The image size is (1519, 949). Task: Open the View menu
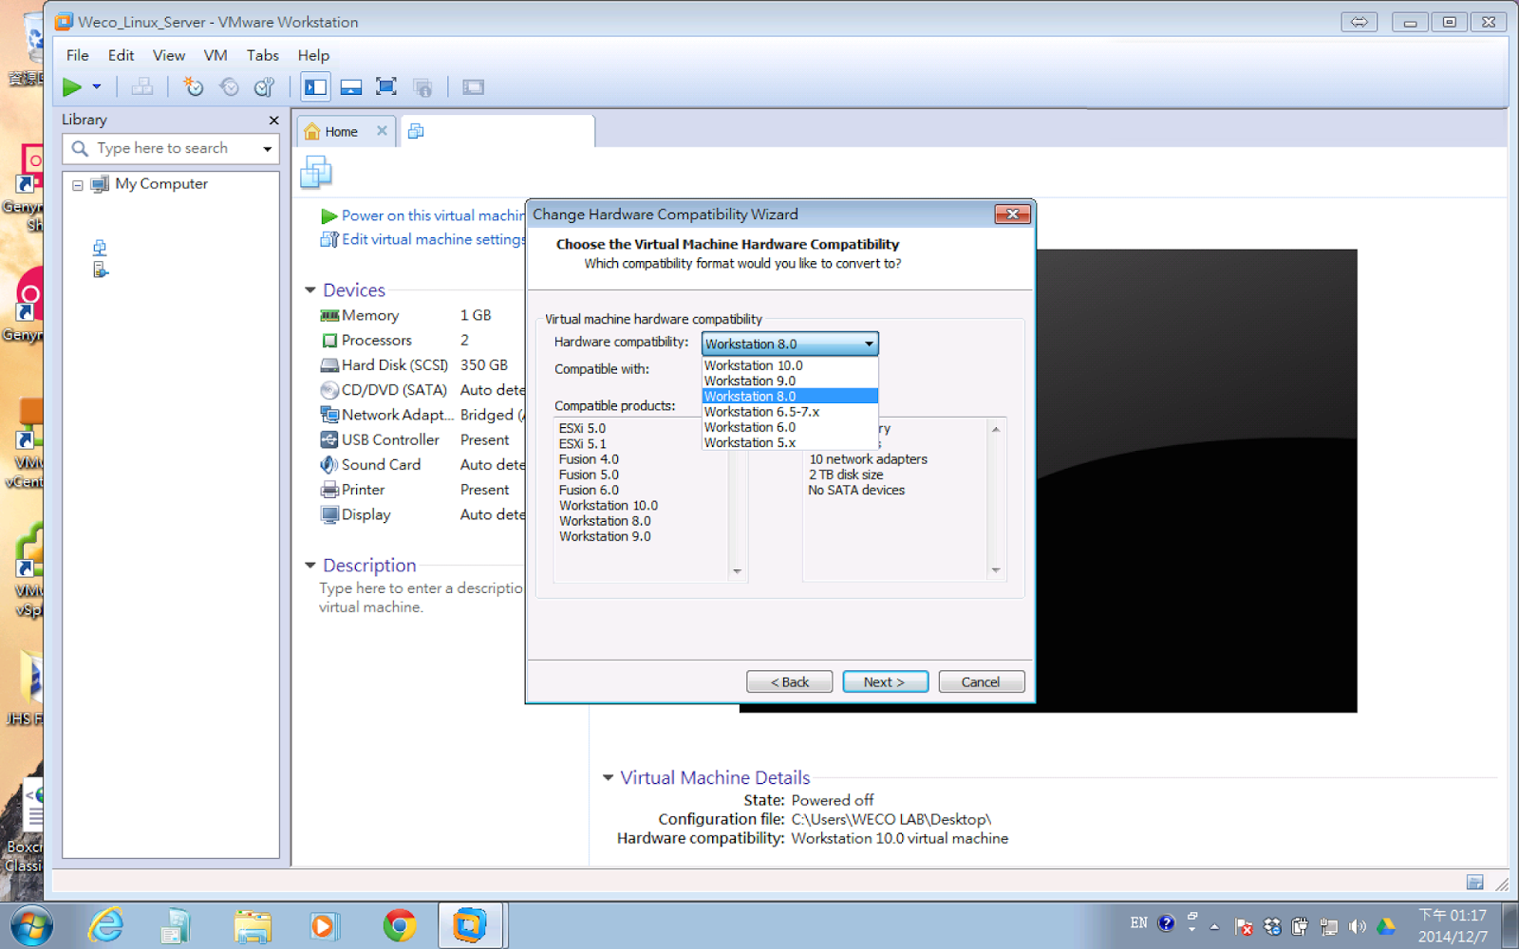169,55
